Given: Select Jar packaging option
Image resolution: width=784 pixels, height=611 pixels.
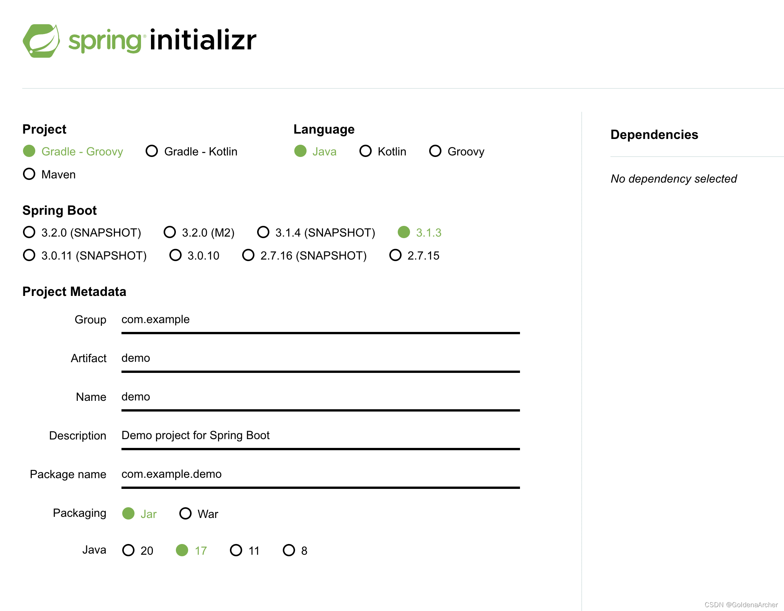Looking at the screenshot, I should coord(139,514).
